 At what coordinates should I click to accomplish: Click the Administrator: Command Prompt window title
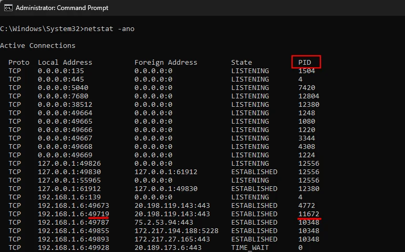coord(62,8)
